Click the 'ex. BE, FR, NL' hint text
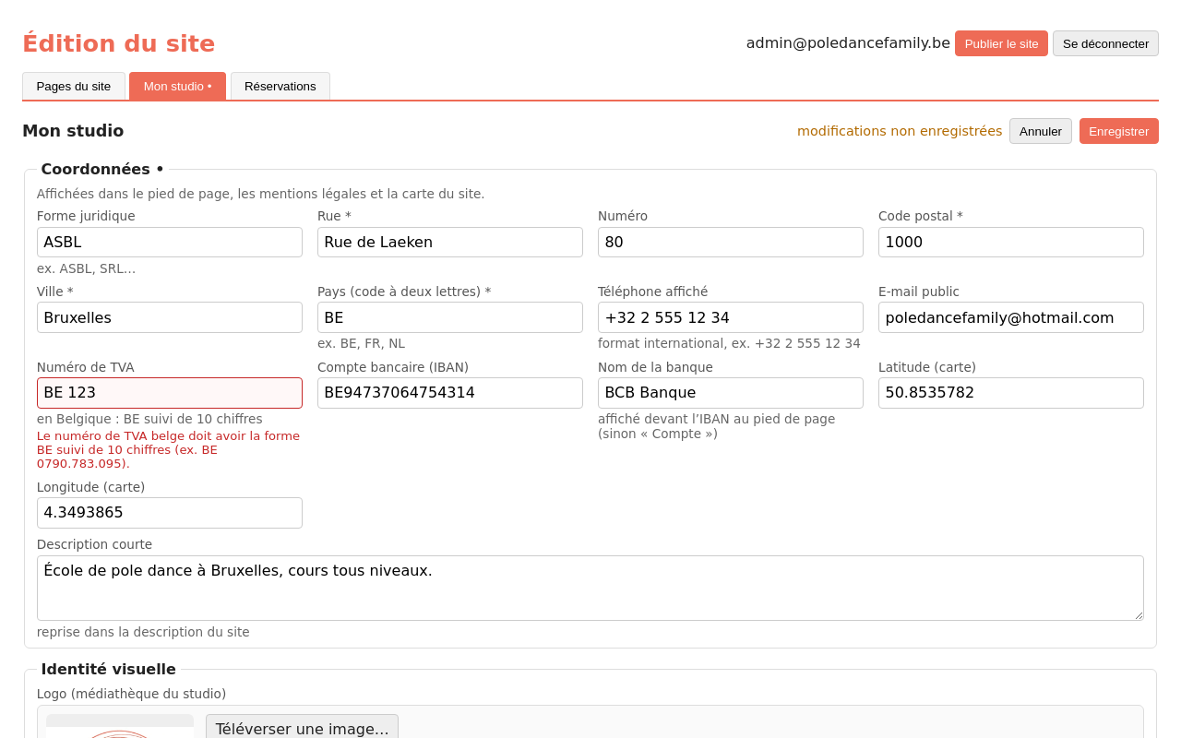The width and height of the screenshot is (1181, 738). [361, 343]
